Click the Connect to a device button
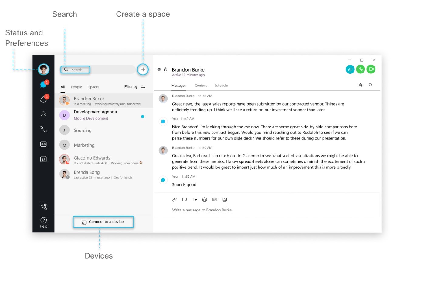 coord(103,222)
